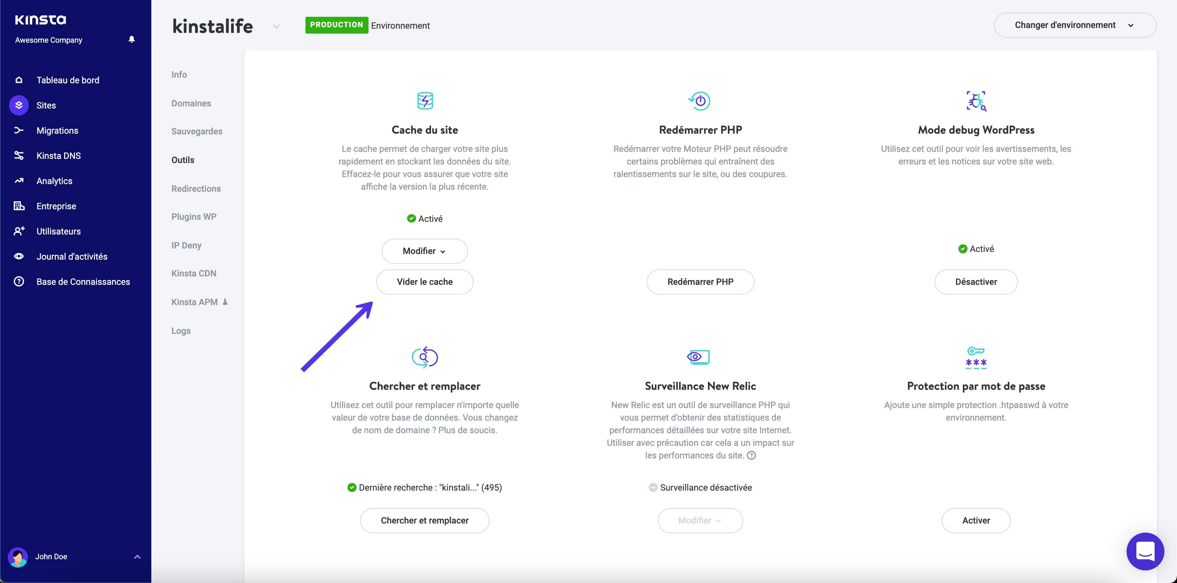Click Vider le cache button
The image size is (1177, 583).
click(x=425, y=282)
